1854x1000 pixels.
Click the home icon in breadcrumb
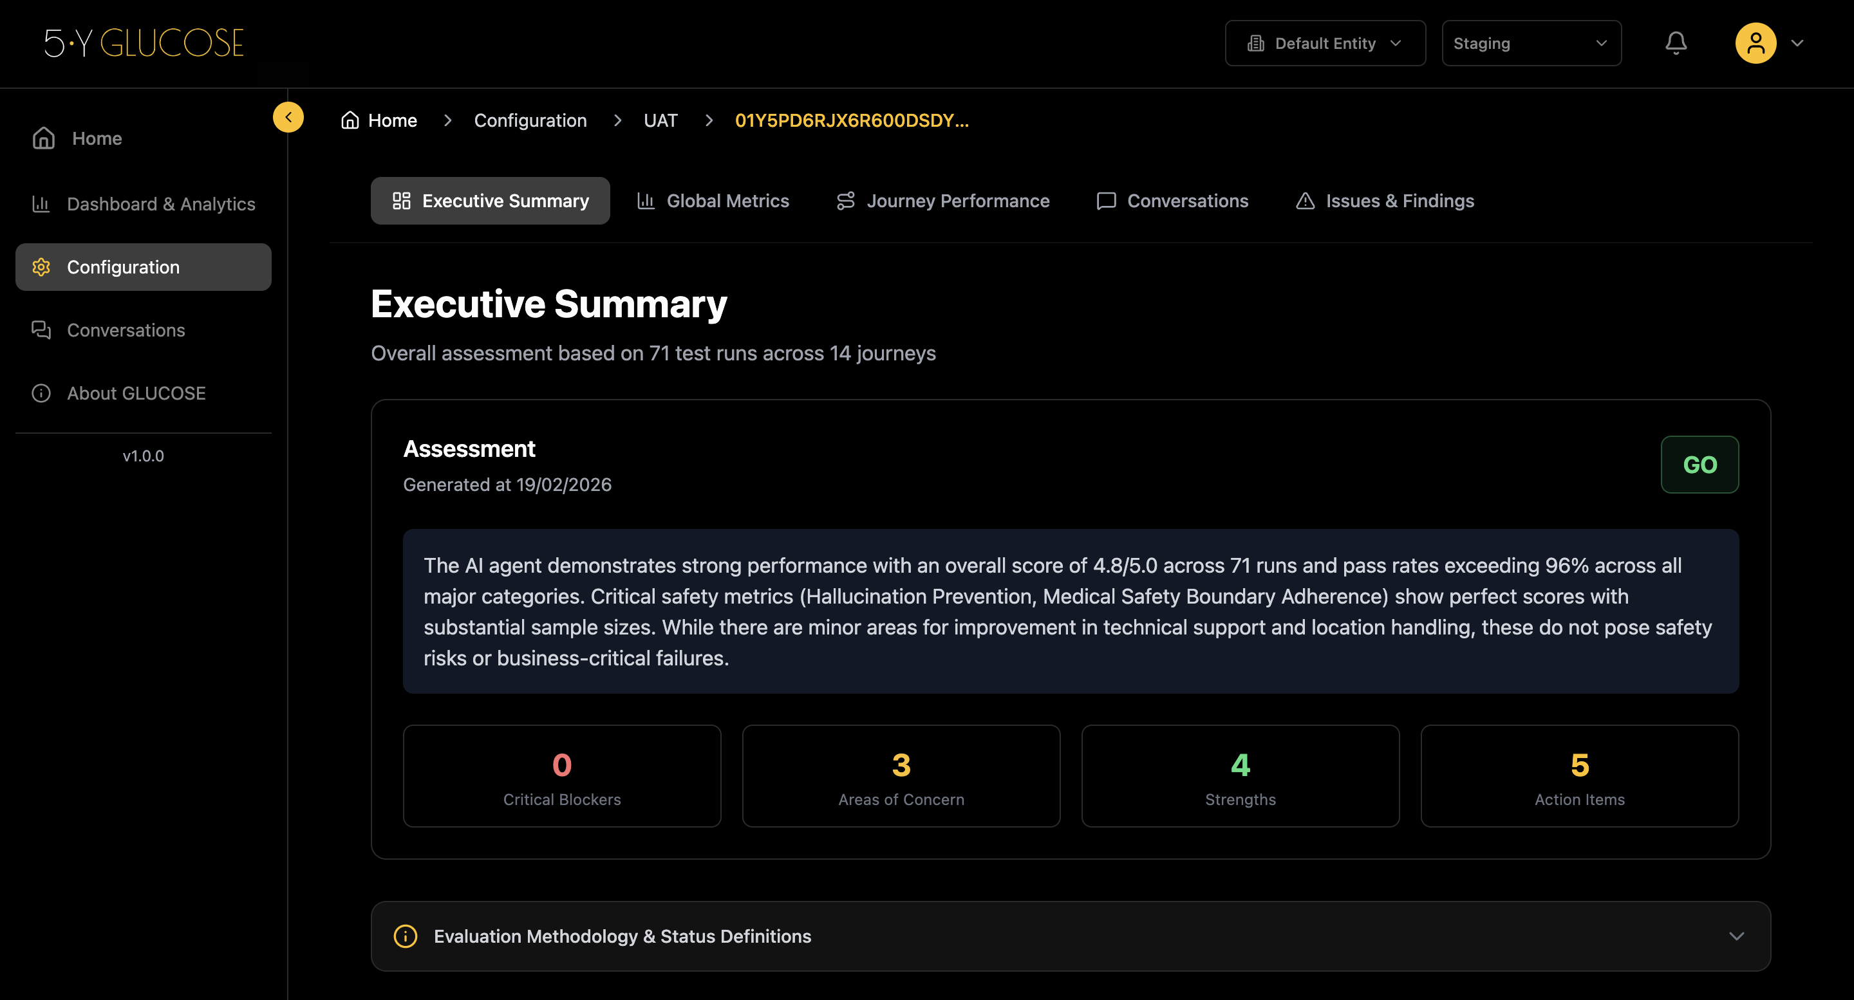coord(350,120)
